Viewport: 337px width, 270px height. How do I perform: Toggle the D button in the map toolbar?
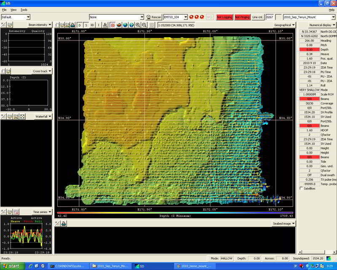[x=80, y=25]
